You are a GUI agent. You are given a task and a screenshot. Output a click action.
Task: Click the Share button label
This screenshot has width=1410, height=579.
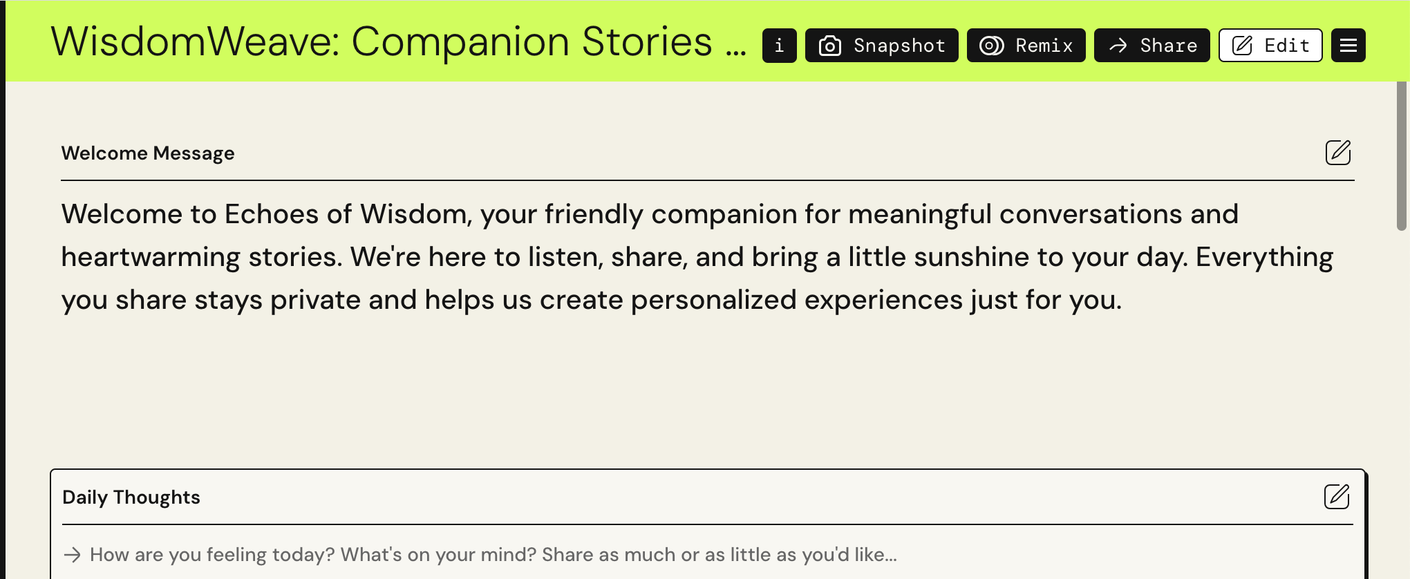pyautogui.click(x=1168, y=46)
